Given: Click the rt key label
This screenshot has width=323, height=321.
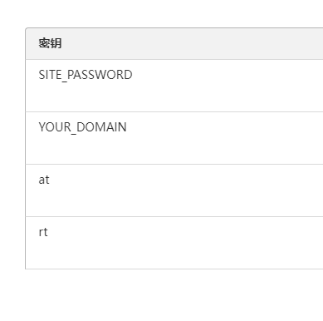Looking at the screenshot, I should coord(43,232).
